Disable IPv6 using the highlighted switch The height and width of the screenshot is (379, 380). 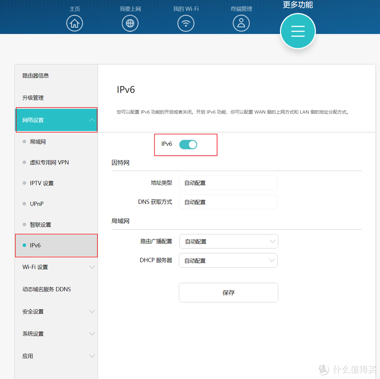[188, 144]
